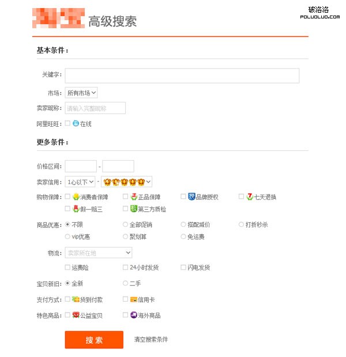
Task: Click the 假一赔三 icon
Action: click(x=76, y=209)
